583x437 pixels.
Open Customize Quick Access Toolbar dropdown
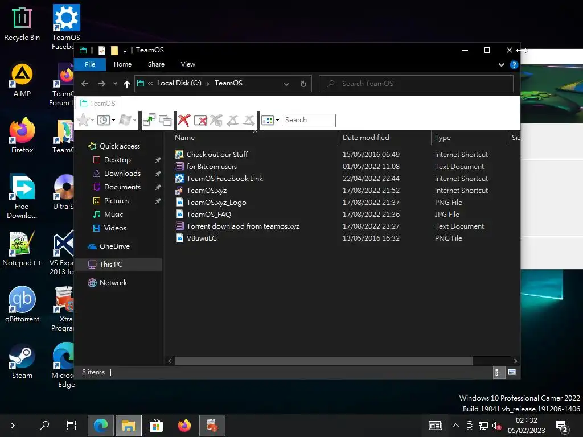(x=125, y=51)
